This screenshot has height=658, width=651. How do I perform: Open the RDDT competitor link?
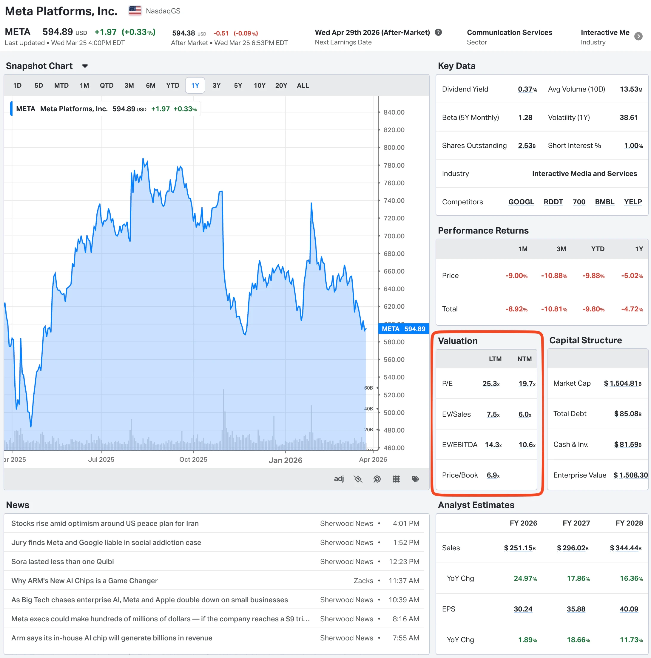click(x=553, y=202)
